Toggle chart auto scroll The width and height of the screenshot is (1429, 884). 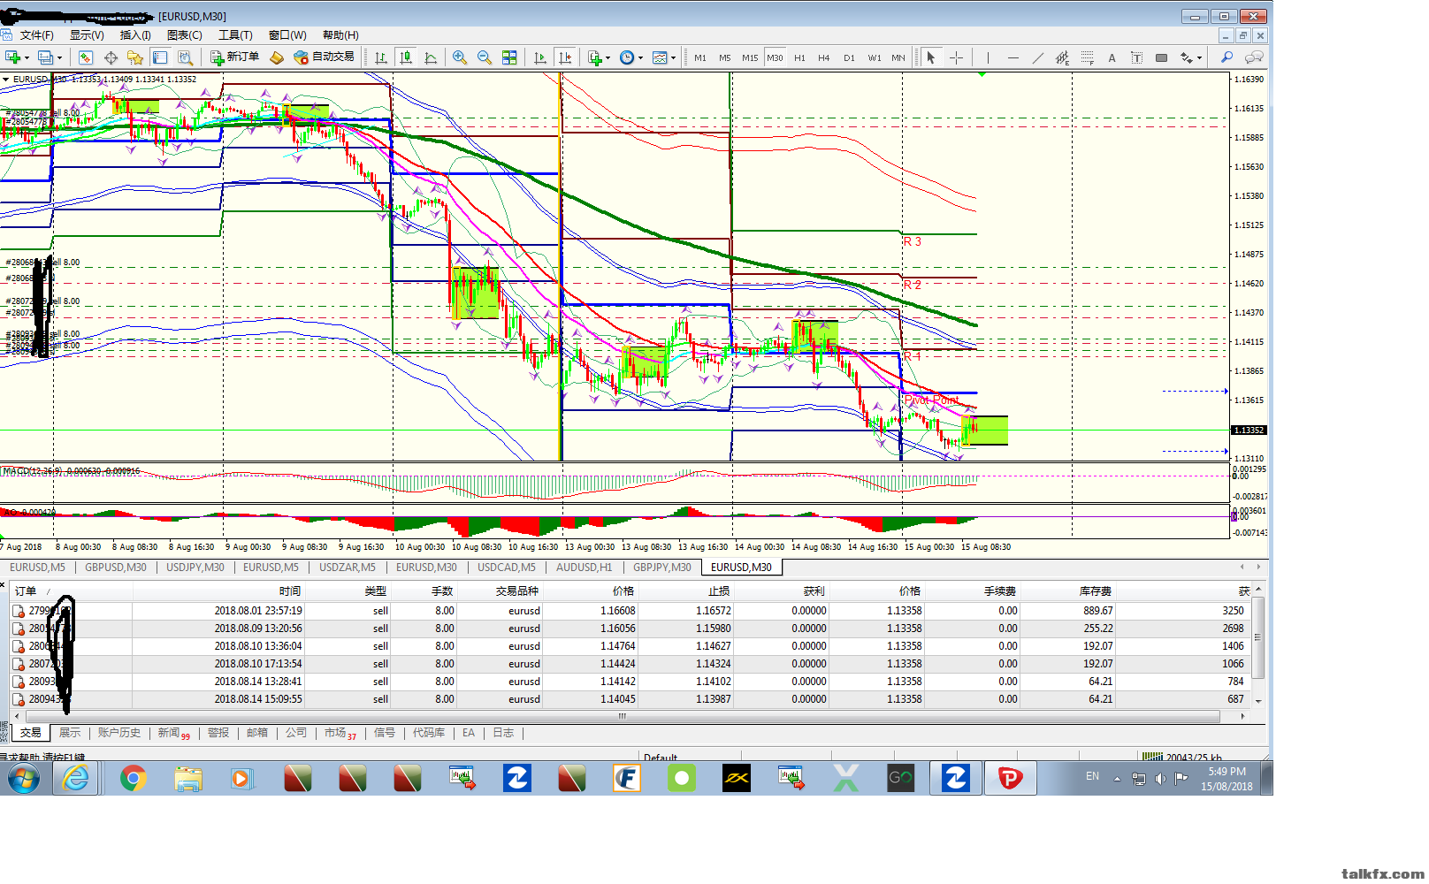point(540,57)
